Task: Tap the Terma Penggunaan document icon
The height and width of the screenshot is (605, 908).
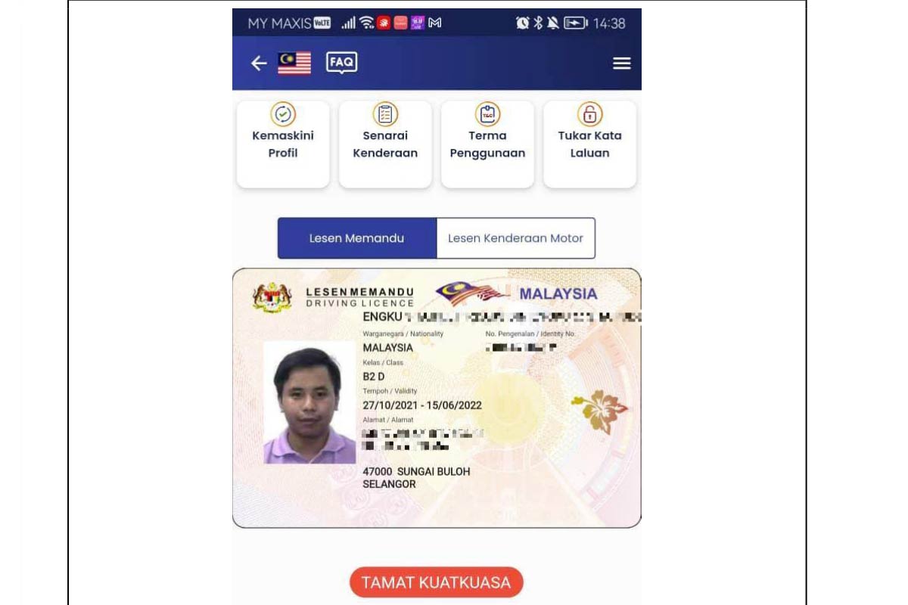Action: click(x=487, y=114)
